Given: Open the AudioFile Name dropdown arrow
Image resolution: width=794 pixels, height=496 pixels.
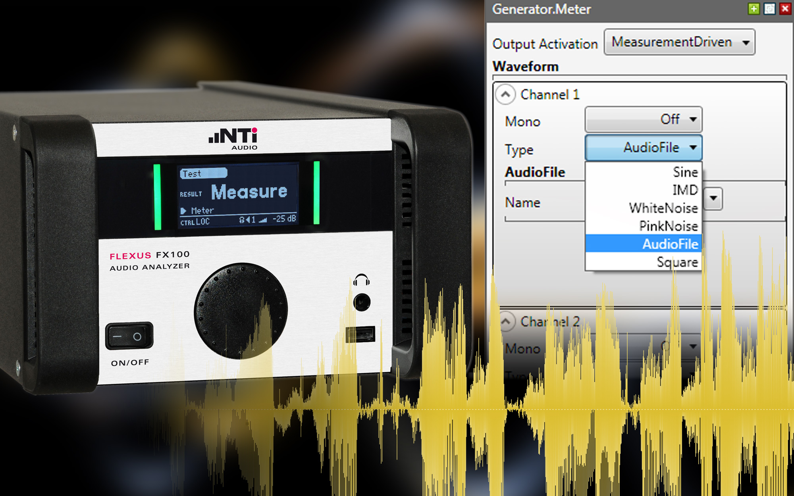Looking at the screenshot, I should point(713,198).
